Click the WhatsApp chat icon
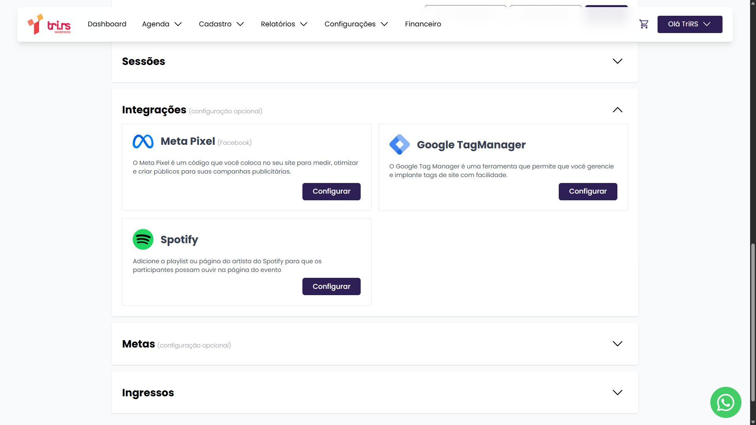756x425 pixels. click(x=725, y=402)
